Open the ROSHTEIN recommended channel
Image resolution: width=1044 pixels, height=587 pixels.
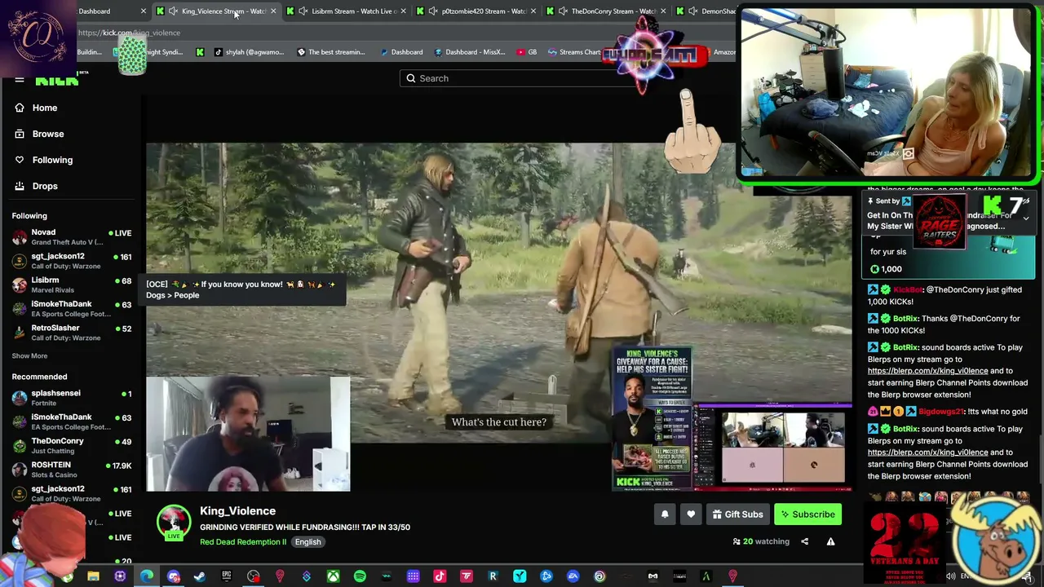pos(72,470)
